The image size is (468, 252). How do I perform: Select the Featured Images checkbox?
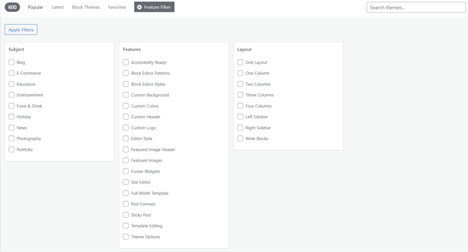click(126, 160)
